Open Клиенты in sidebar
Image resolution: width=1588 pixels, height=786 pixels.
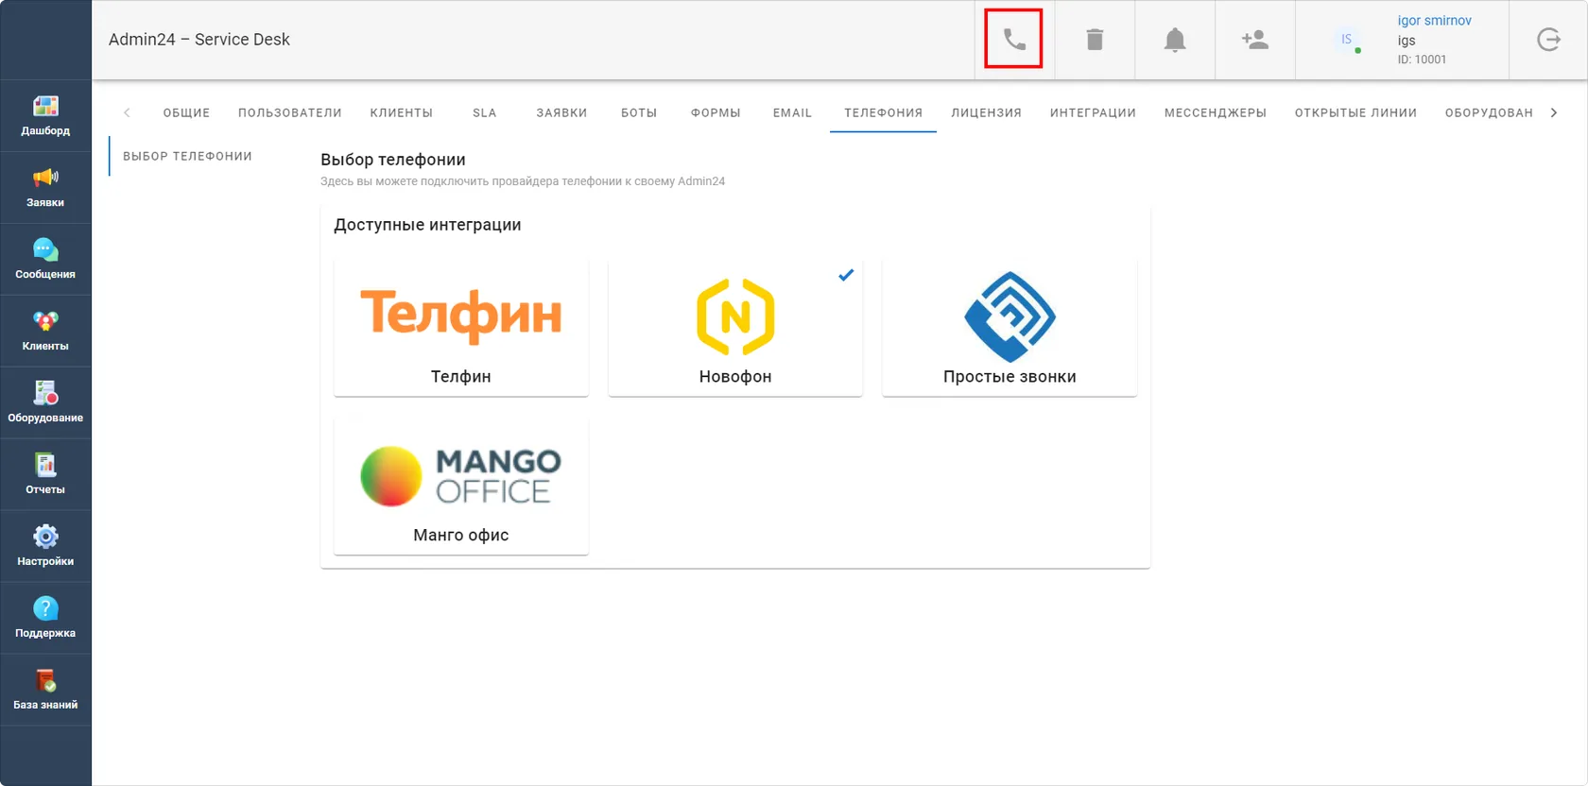[x=45, y=332]
